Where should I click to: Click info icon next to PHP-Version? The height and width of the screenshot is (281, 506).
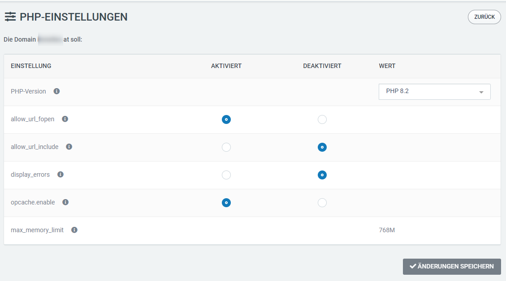click(x=56, y=91)
